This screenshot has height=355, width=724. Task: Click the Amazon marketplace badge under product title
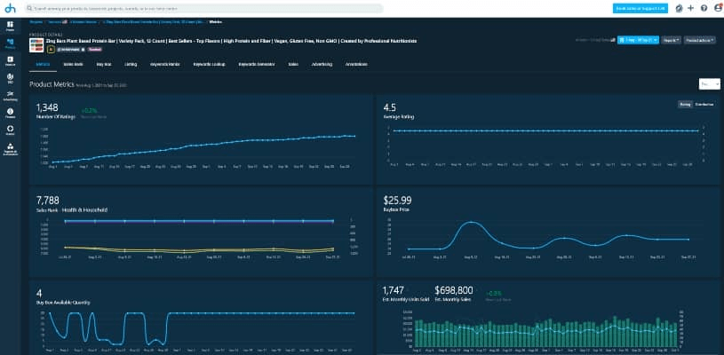tap(51, 49)
